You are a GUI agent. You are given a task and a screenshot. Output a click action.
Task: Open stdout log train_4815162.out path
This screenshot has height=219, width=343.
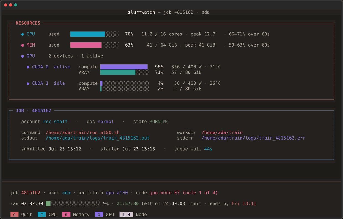click(97, 138)
